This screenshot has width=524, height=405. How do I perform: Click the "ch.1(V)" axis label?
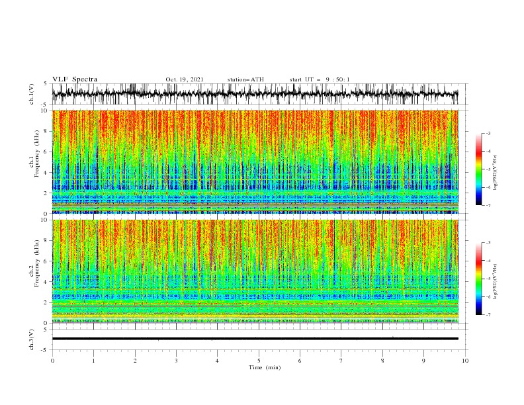point(32,94)
